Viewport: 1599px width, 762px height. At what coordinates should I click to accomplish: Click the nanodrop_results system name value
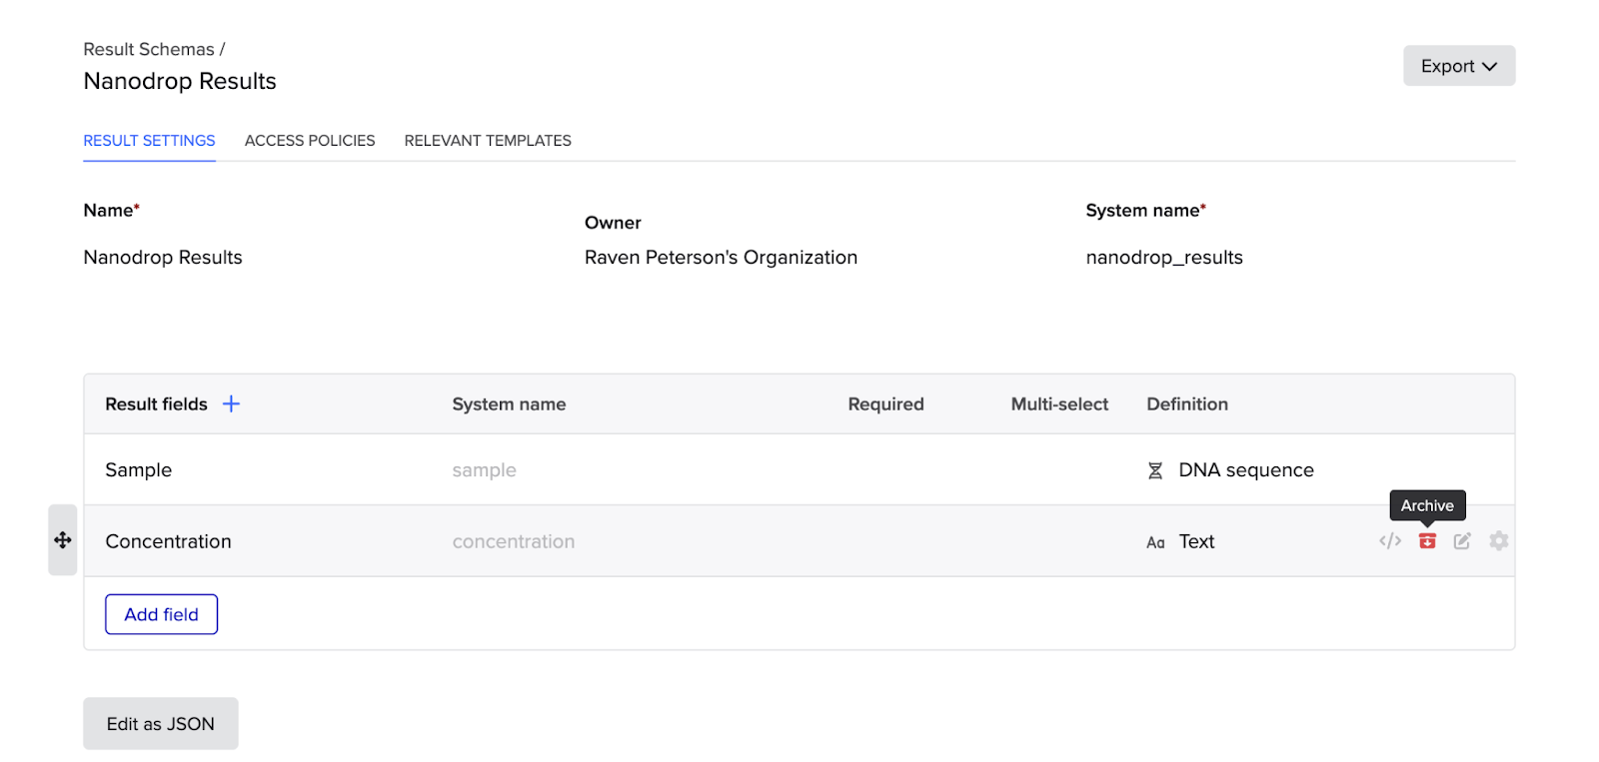click(1164, 258)
